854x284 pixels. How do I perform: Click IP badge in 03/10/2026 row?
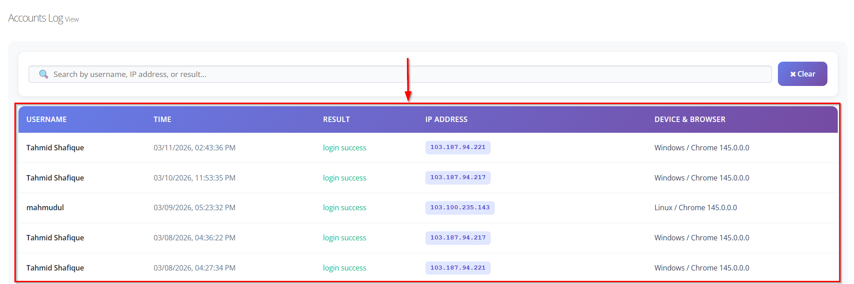458,177
